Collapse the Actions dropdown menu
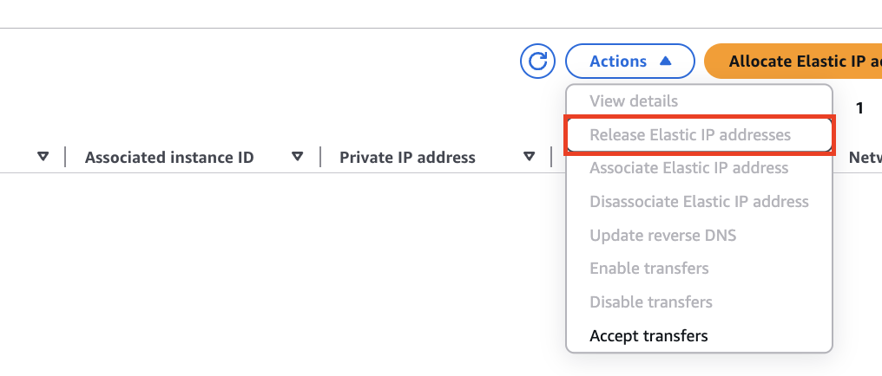 (630, 61)
